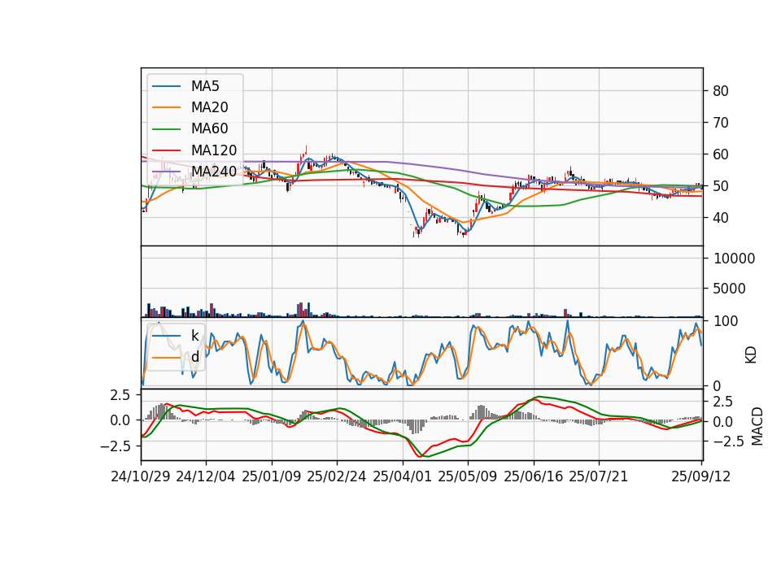Click the KD vertical axis title
The width and height of the screenshot is (781, 561).
[x=751, y=354]
